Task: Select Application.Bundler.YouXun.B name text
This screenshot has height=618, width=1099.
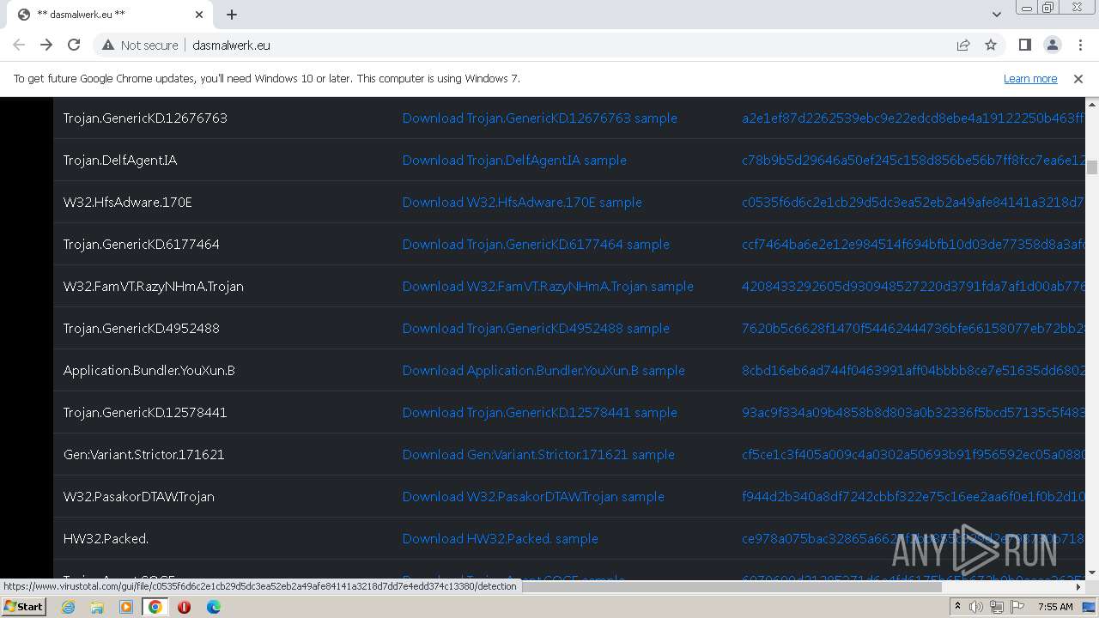Action: point(149,370)
